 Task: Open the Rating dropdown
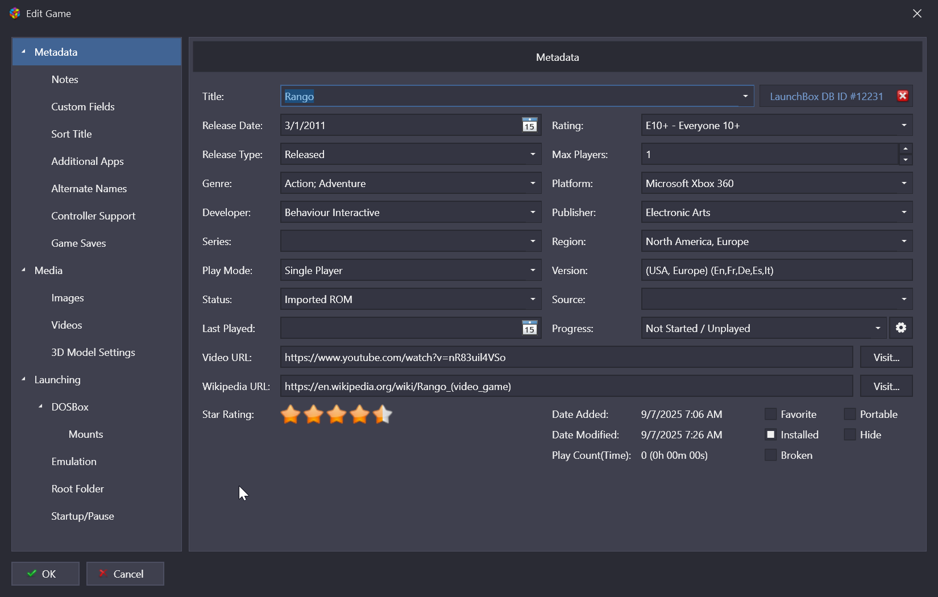904,125
